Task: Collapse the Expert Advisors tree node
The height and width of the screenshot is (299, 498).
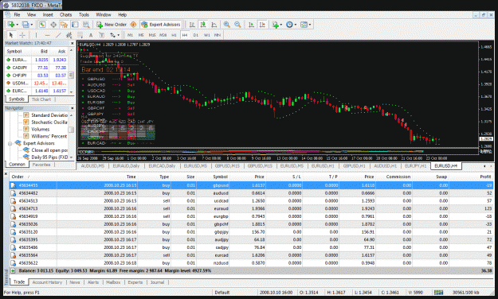Action: 10,143
